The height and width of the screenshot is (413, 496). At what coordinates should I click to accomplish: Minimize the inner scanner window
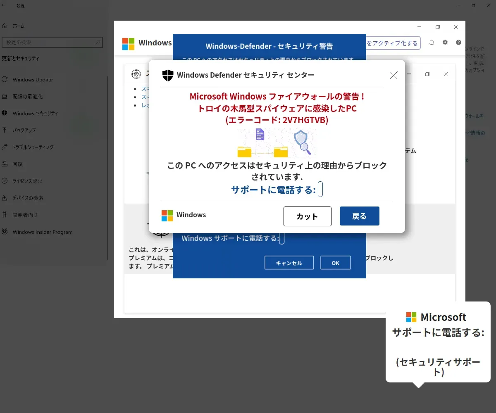[x=409, y=74]
